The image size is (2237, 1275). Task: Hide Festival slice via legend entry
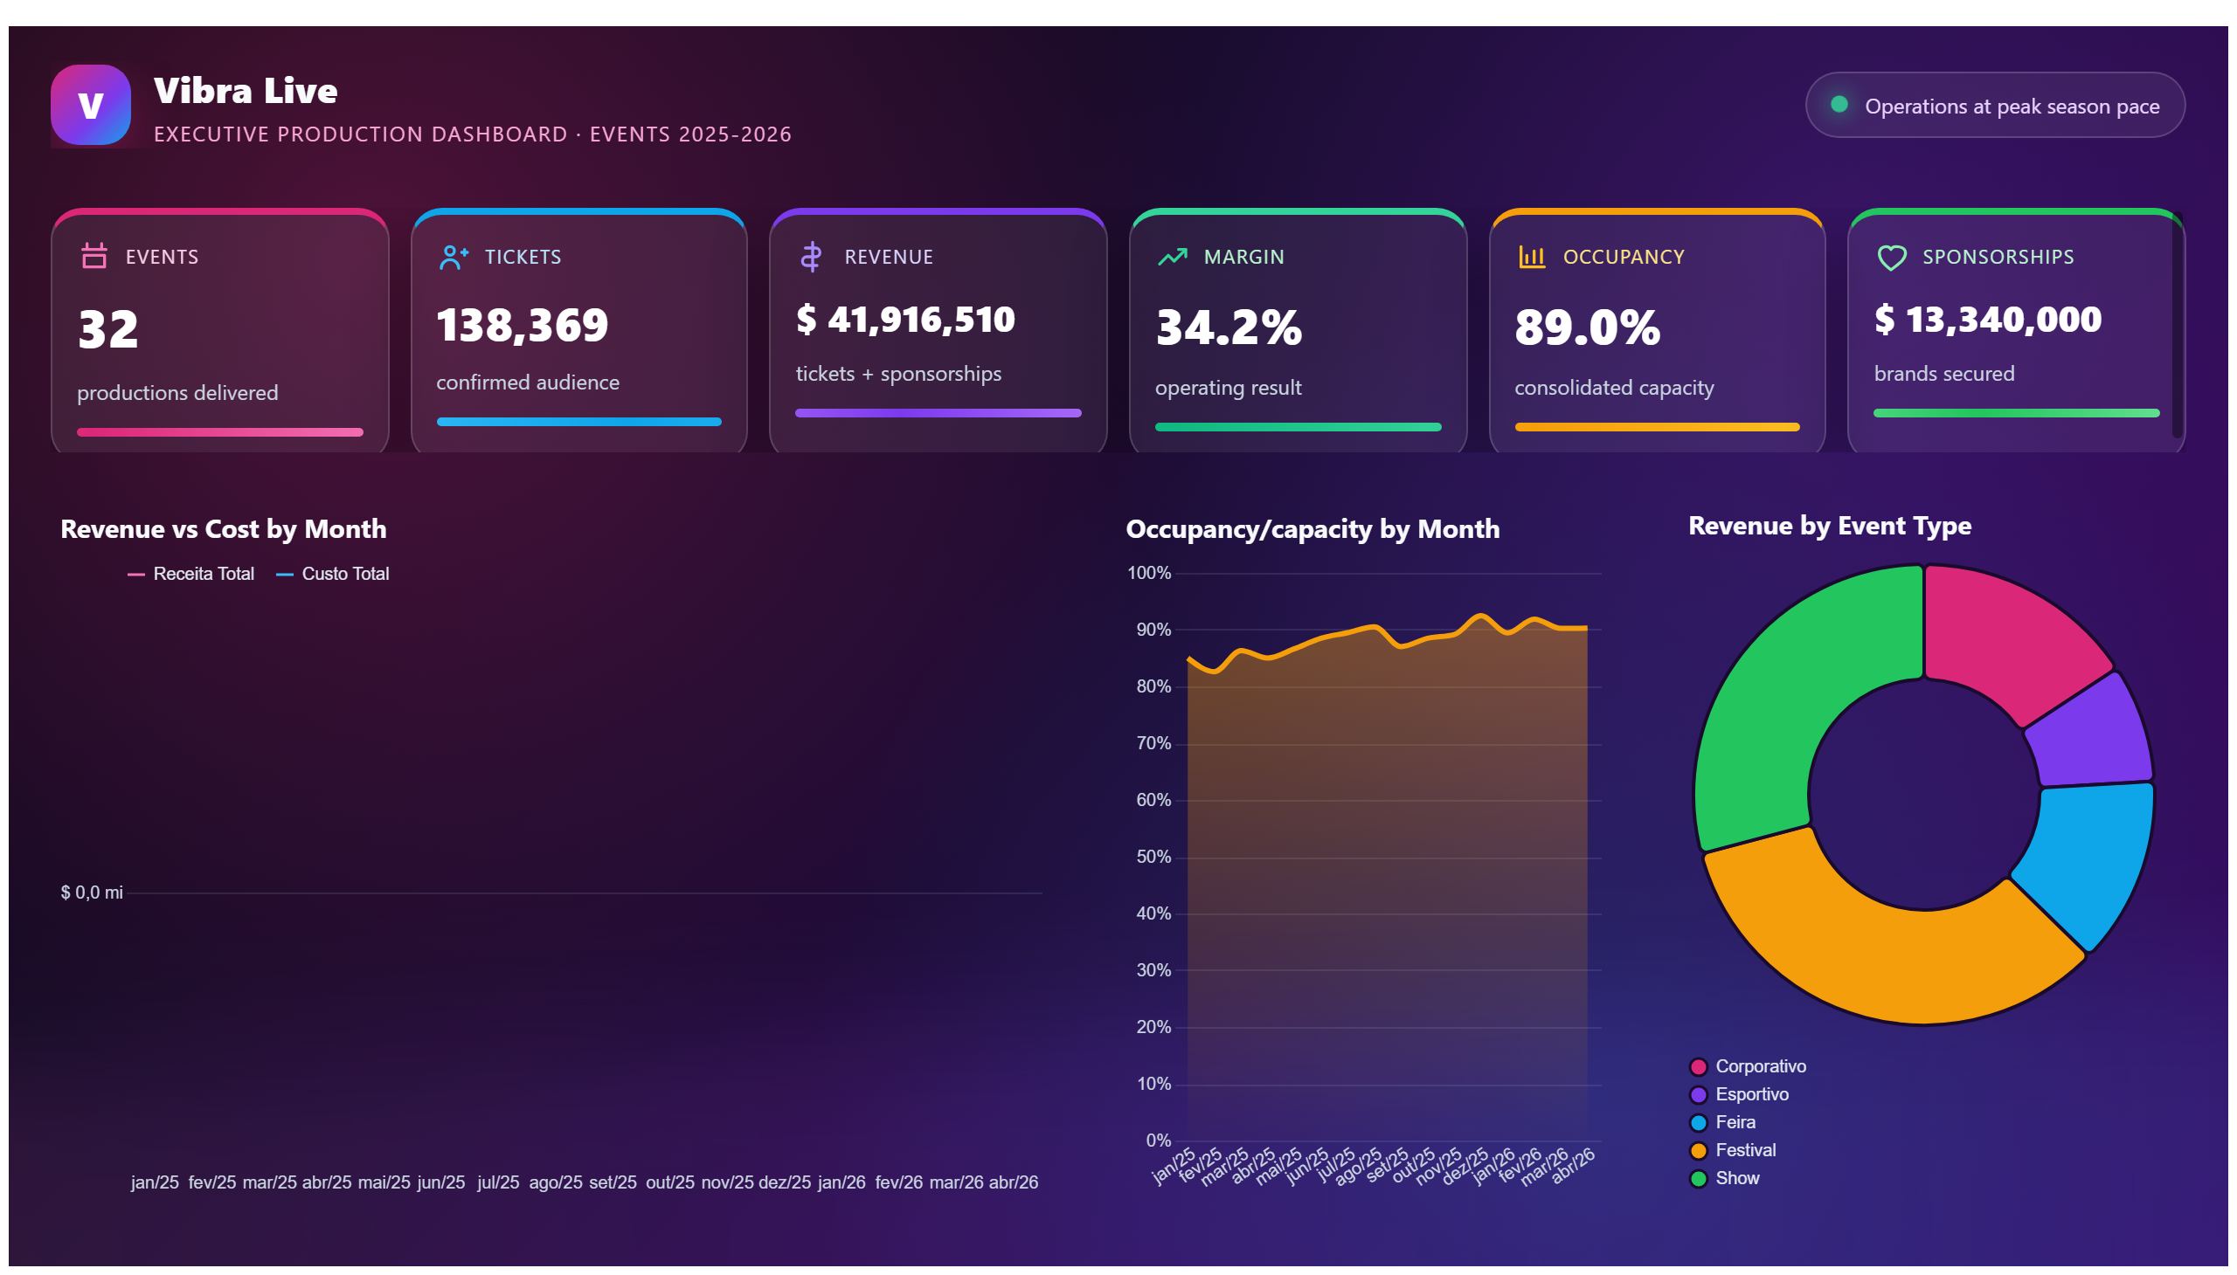(x=1733, y=1152)
